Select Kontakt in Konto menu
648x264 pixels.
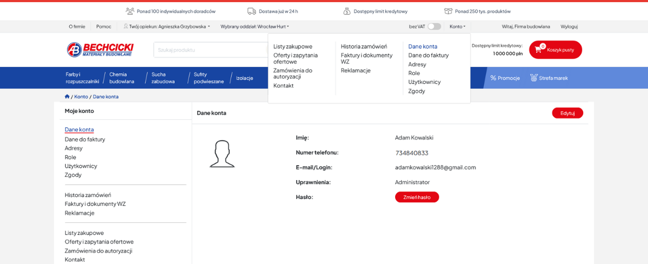pyautogui.click(x=283, y=86)
